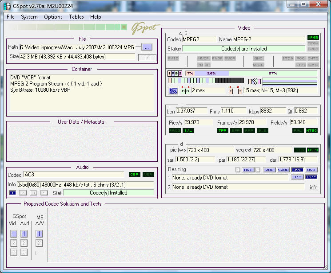Click the PAL standard indicator
The height and width of the screenshot is (273, 331).
(298, 131)
